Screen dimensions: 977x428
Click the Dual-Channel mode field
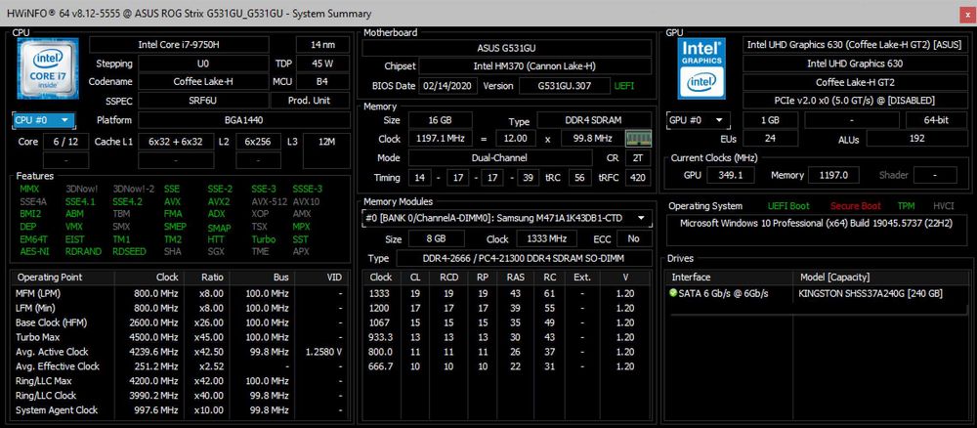[x=502, y=158]
